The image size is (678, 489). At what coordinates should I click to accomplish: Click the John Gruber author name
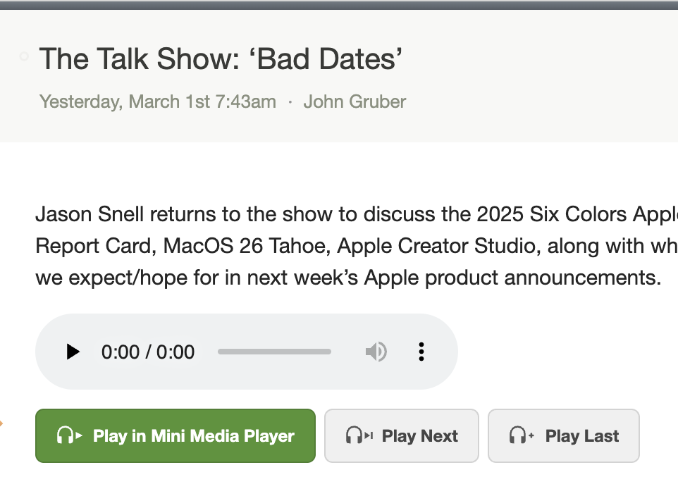tap(355, 101)
